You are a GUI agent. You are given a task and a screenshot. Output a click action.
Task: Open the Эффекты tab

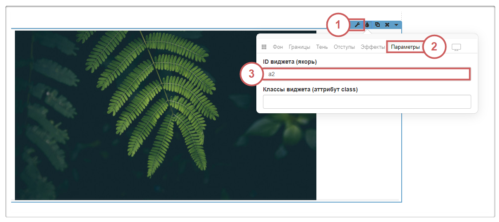(x=373, y=47)
